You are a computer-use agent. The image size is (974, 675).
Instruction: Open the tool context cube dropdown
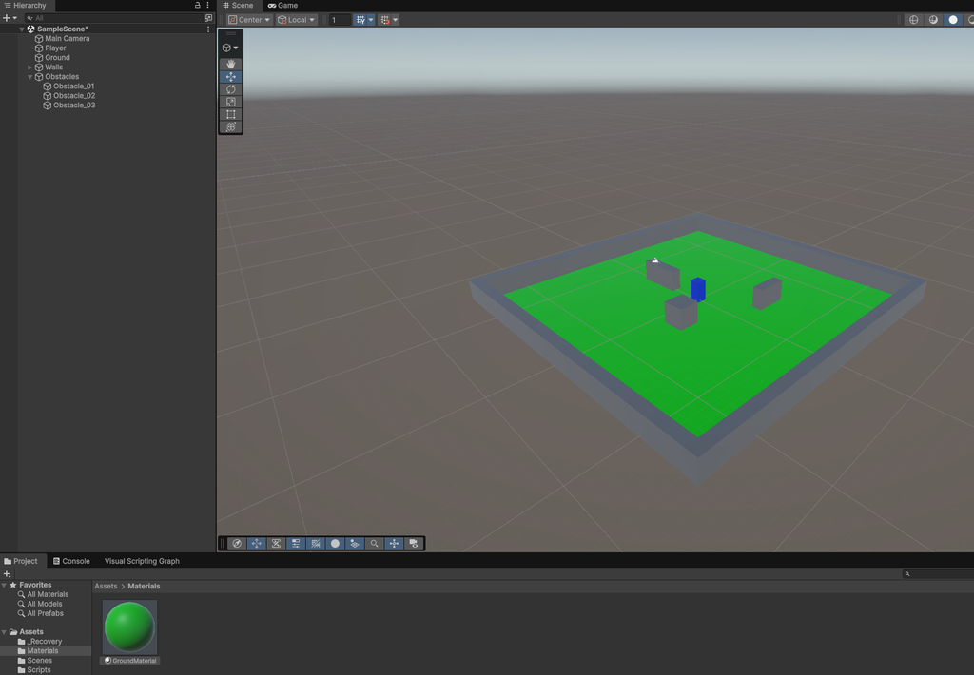coord(230,48)
